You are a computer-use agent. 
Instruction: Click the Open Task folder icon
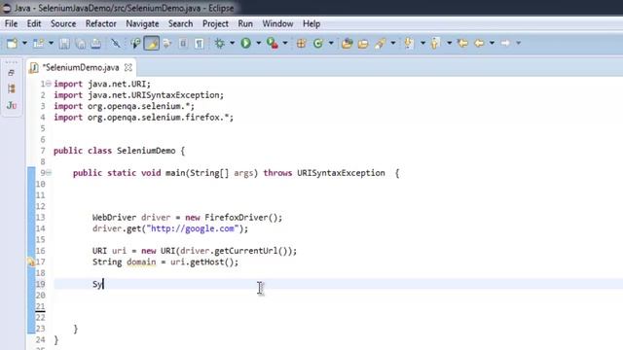[x=363, y=44]
